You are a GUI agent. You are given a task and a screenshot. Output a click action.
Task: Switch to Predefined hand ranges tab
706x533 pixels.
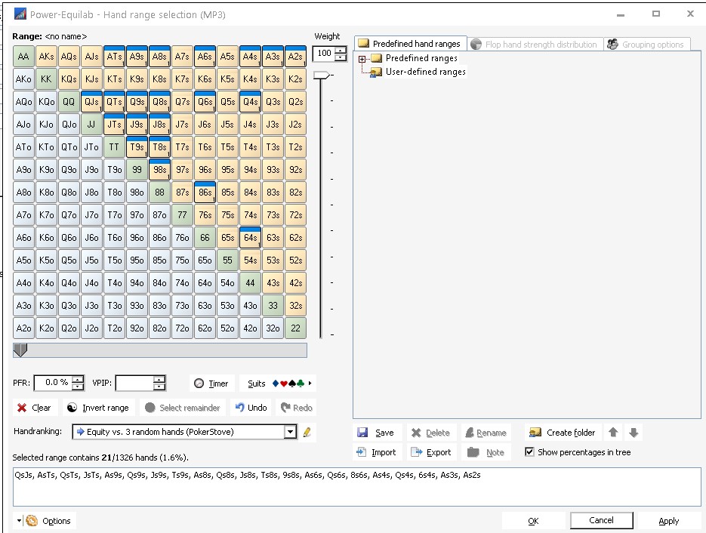click(411, 44)
